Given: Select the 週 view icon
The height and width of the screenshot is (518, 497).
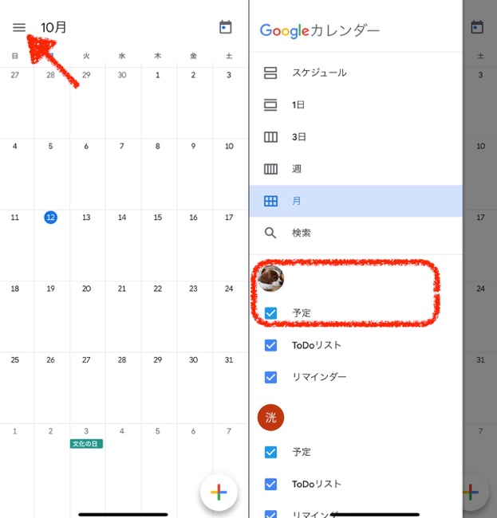Looking at the screenshot, I should [x=270, y=169].
